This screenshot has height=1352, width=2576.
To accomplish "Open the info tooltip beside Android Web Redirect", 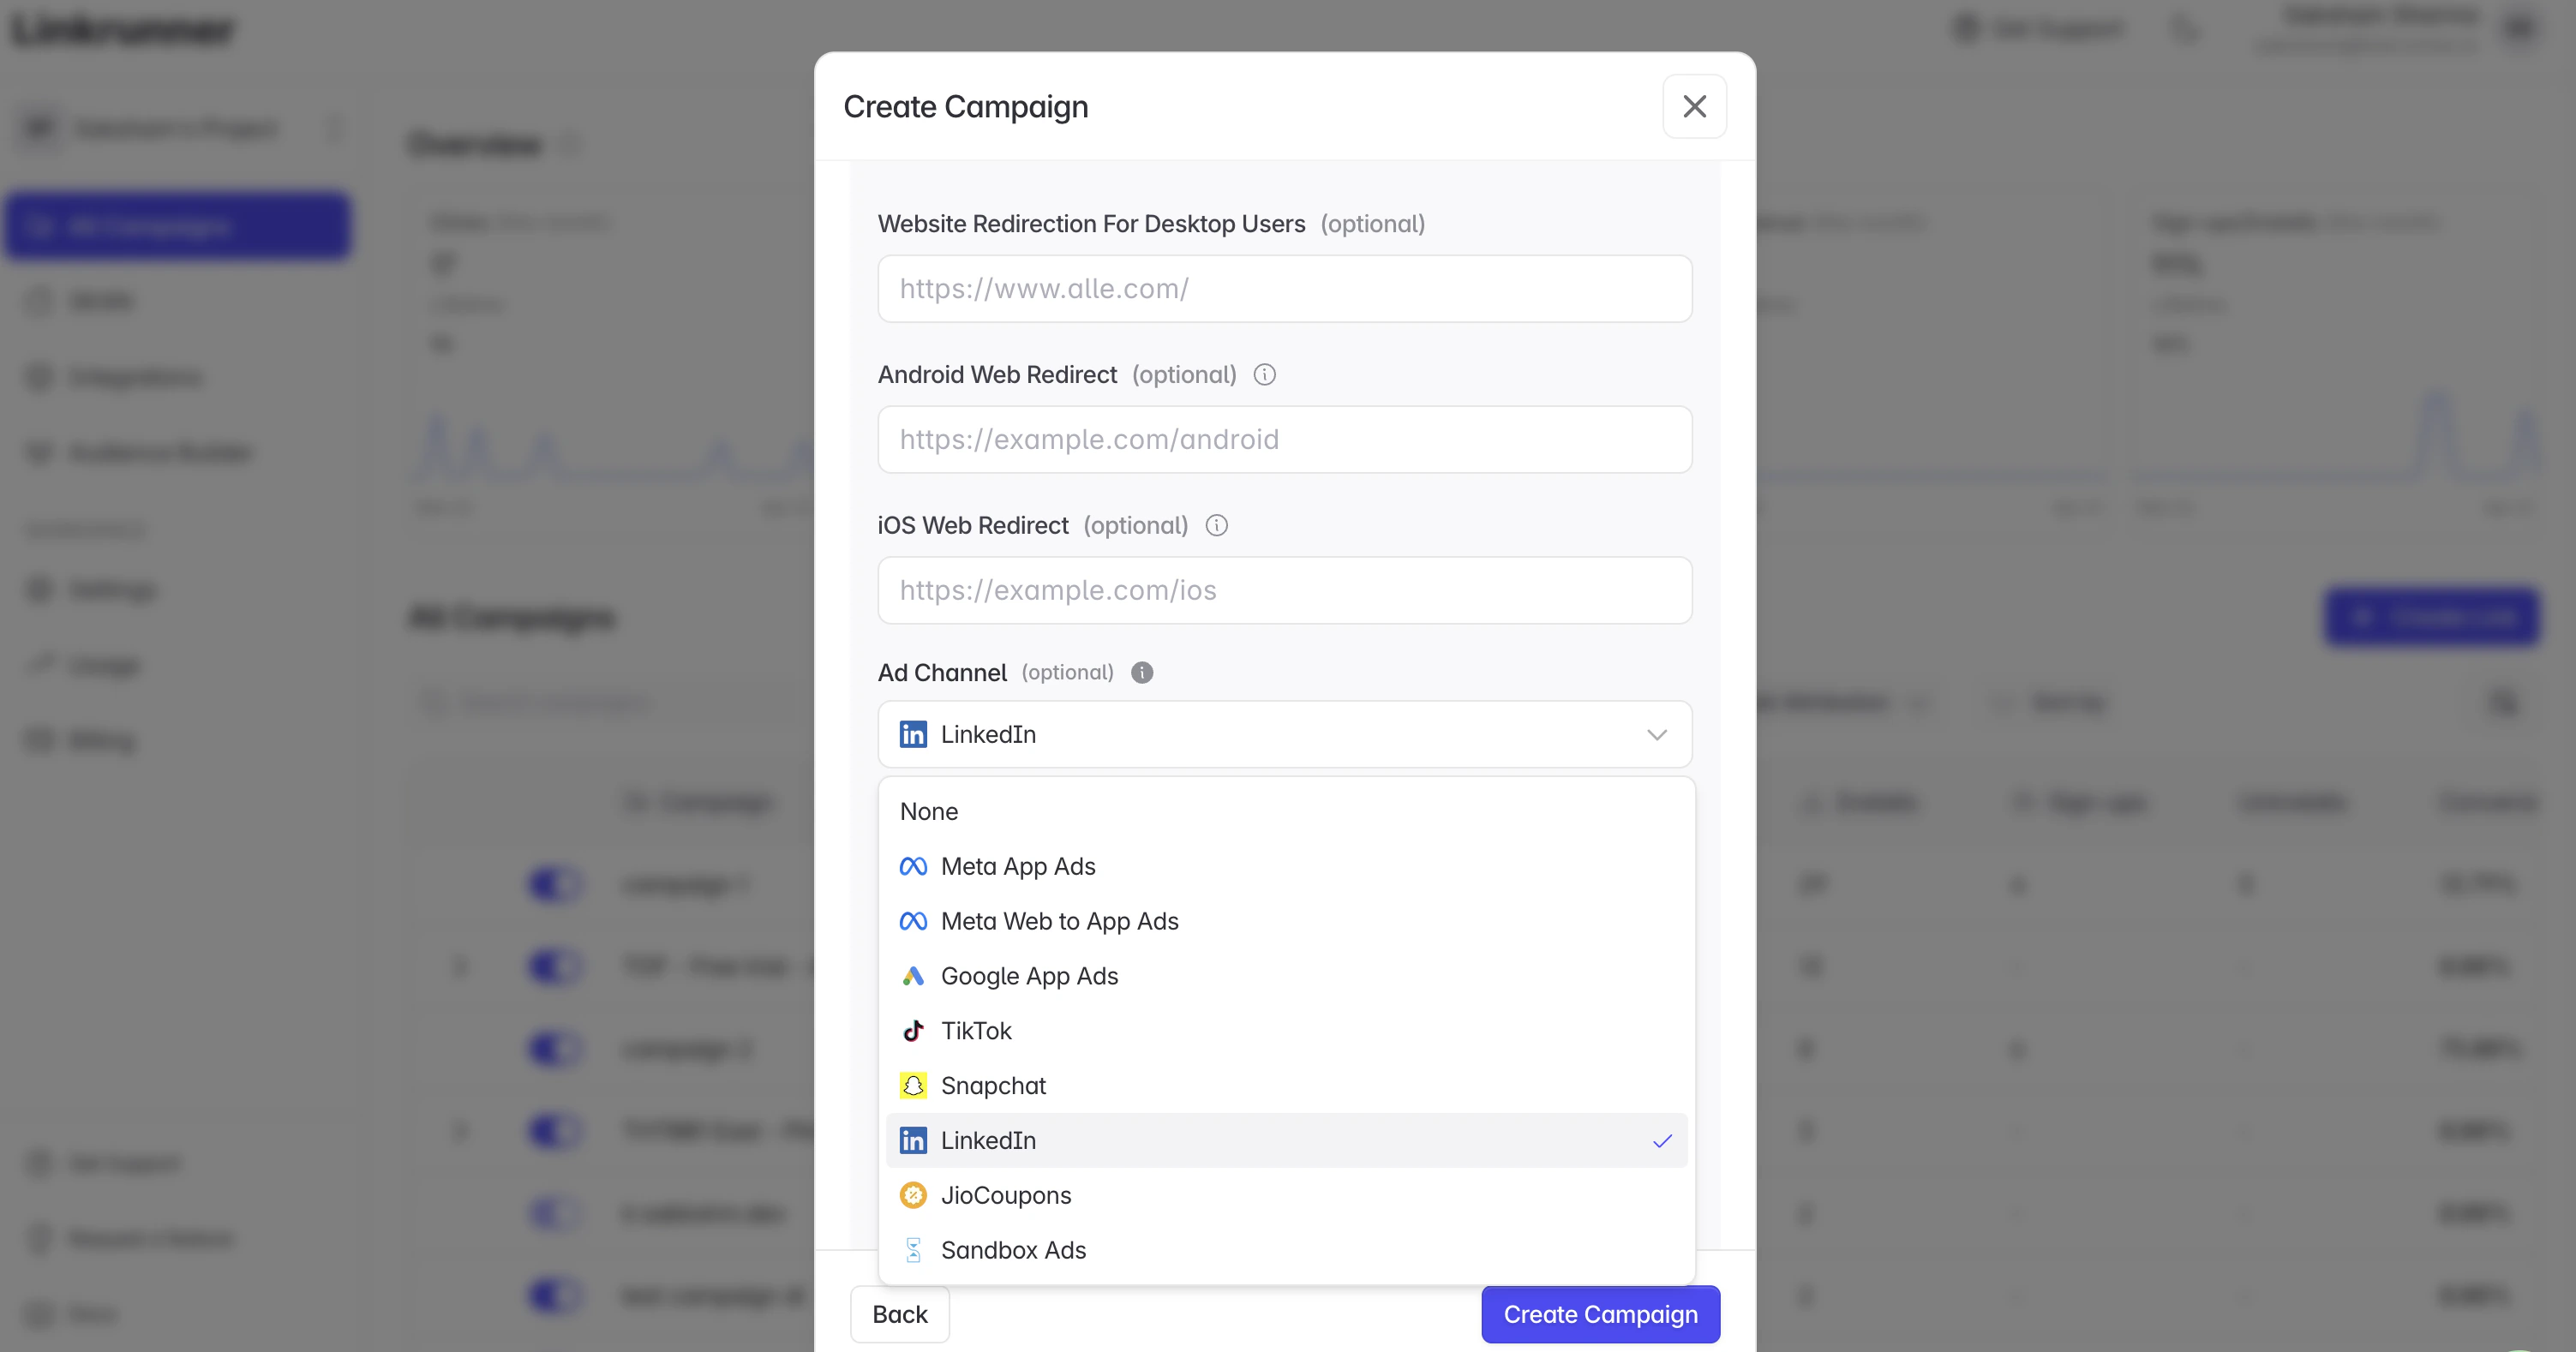I will click(x=1264, y=375).
